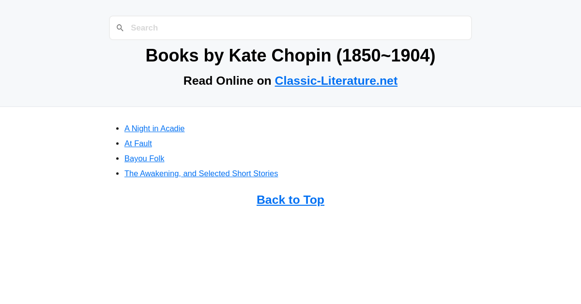581x304 pixels.
Task: Click the bullet point next to At Fault
Action: [116, 143]
